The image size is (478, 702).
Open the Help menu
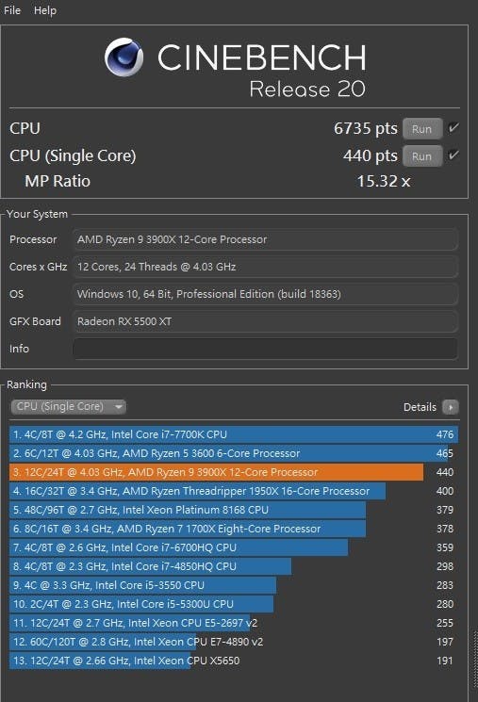(45, 10)
